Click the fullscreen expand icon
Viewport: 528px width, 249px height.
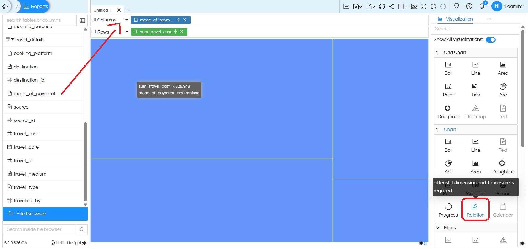point(424,6)
